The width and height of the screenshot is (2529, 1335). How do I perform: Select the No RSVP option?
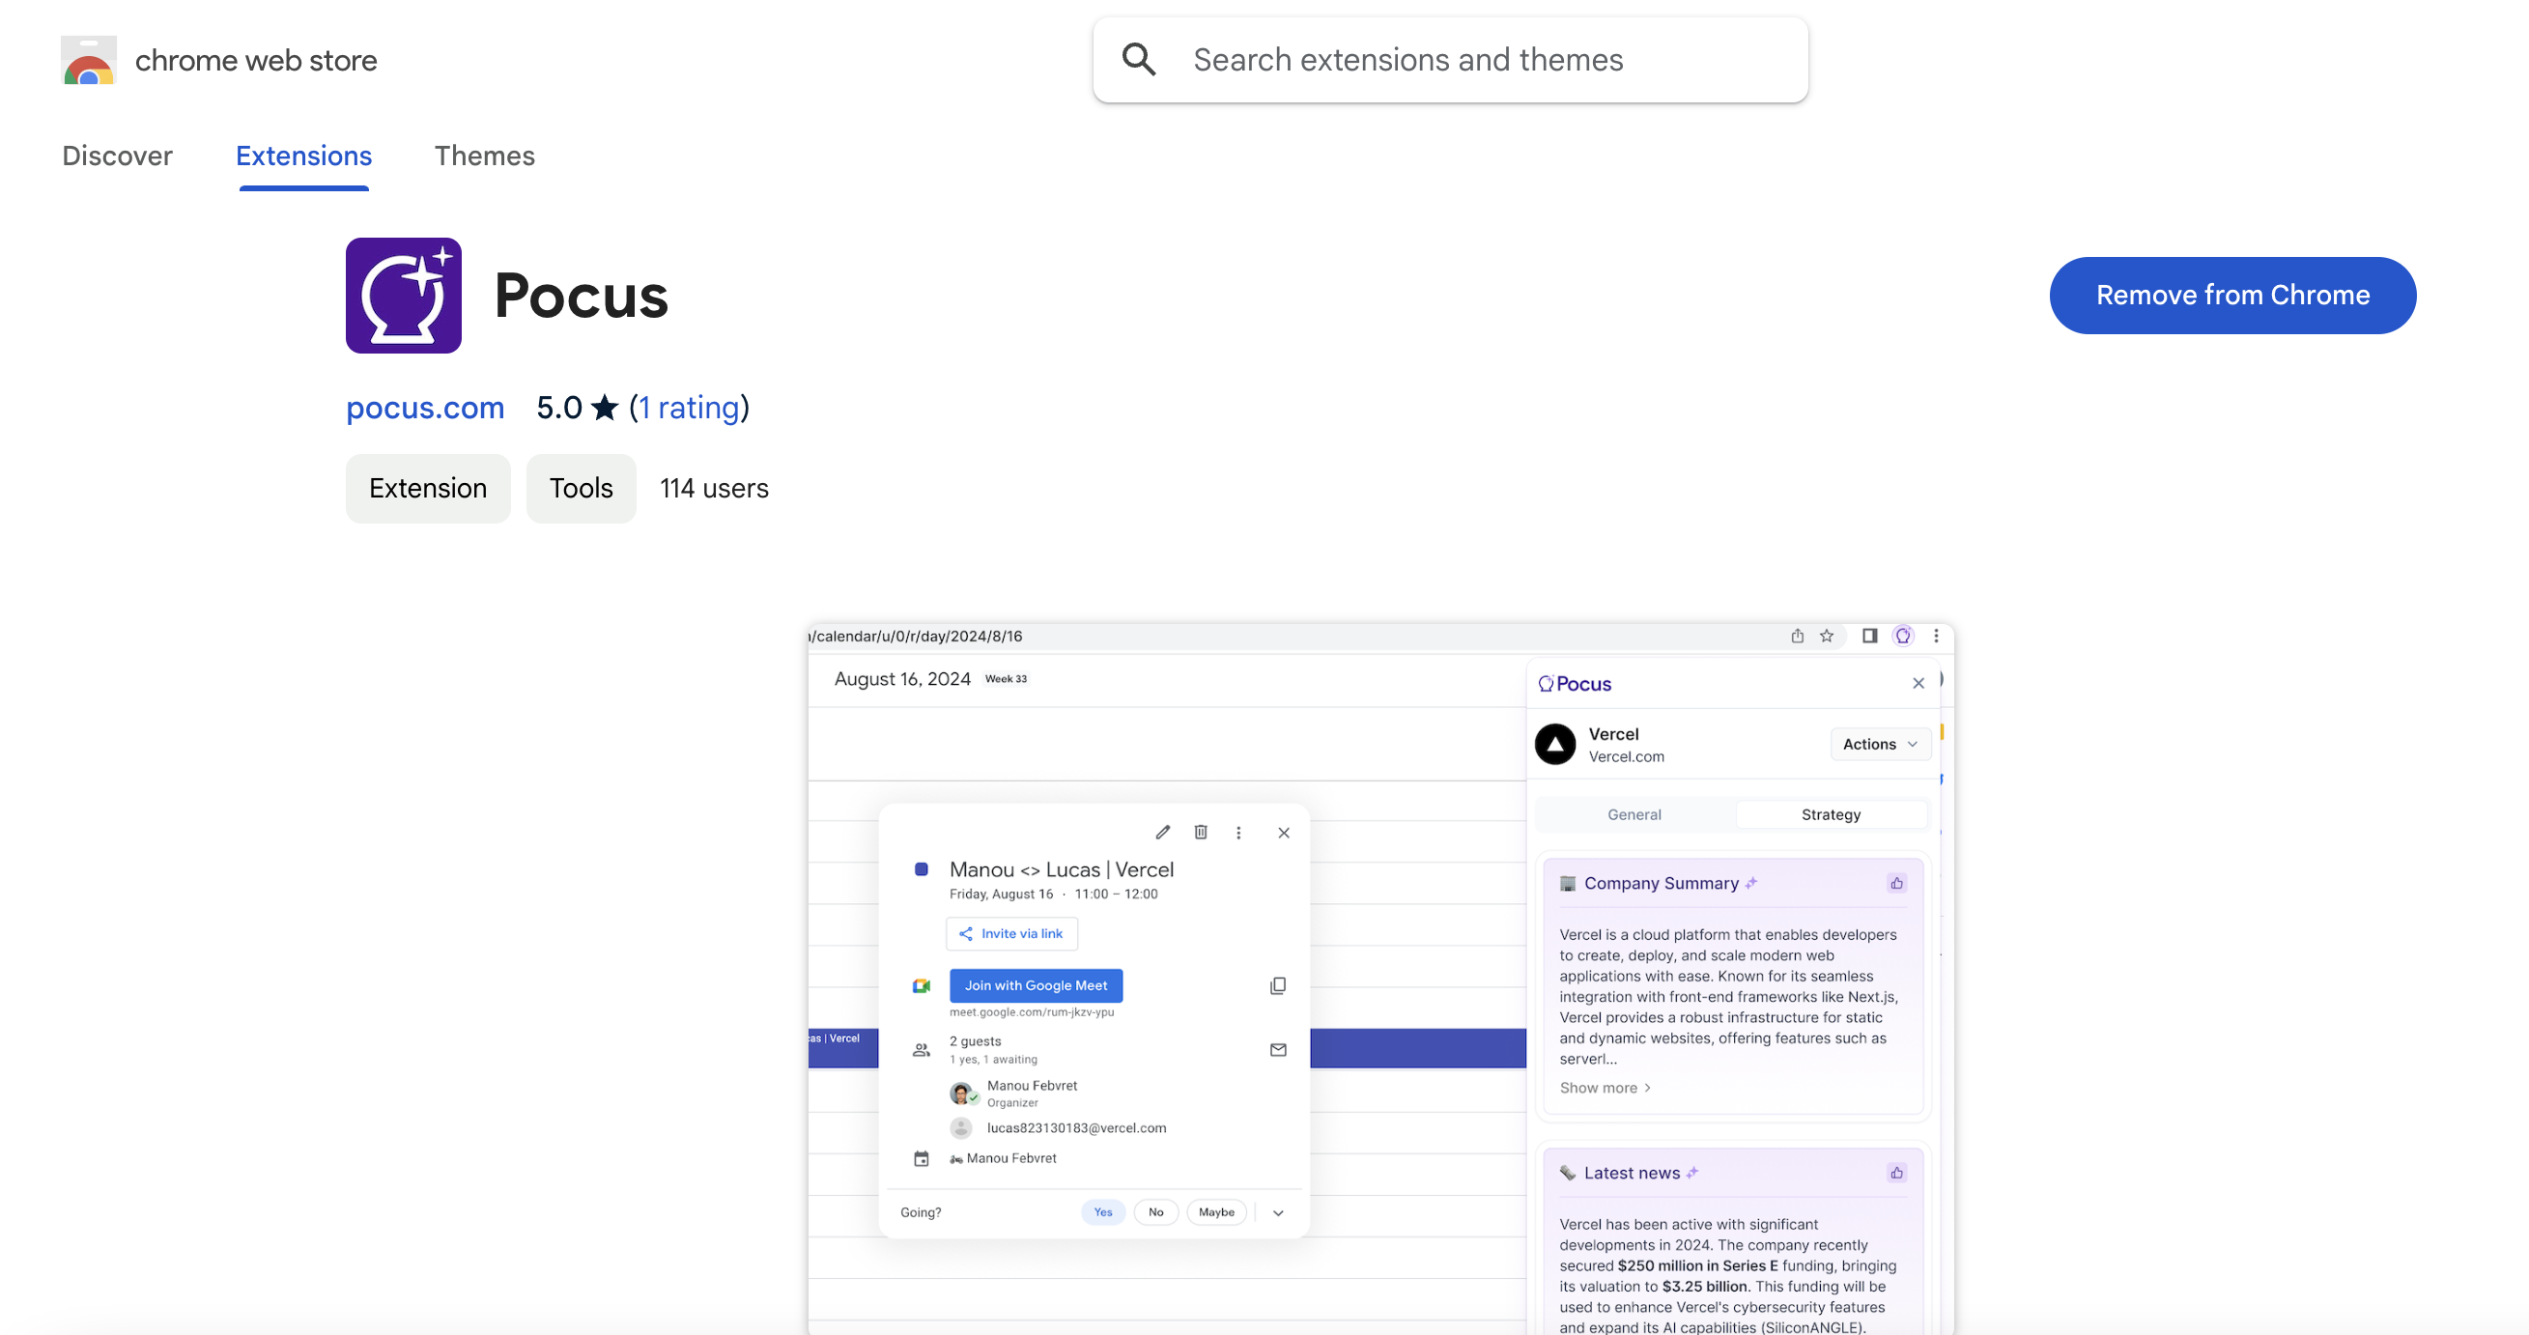point(1155,1212)
